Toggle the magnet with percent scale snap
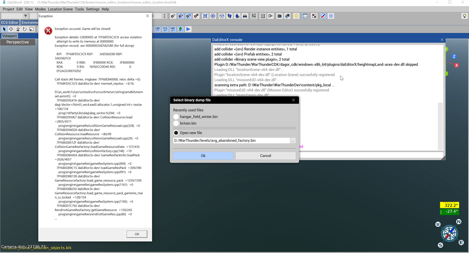Viewport: 469px width, 253px height. [189, 16]
